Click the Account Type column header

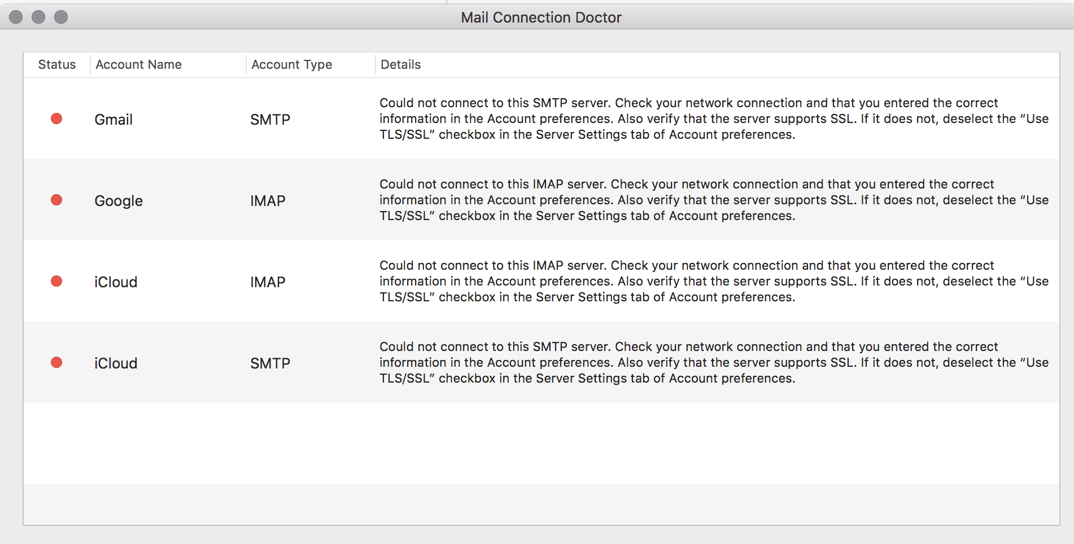click(291, 64)
